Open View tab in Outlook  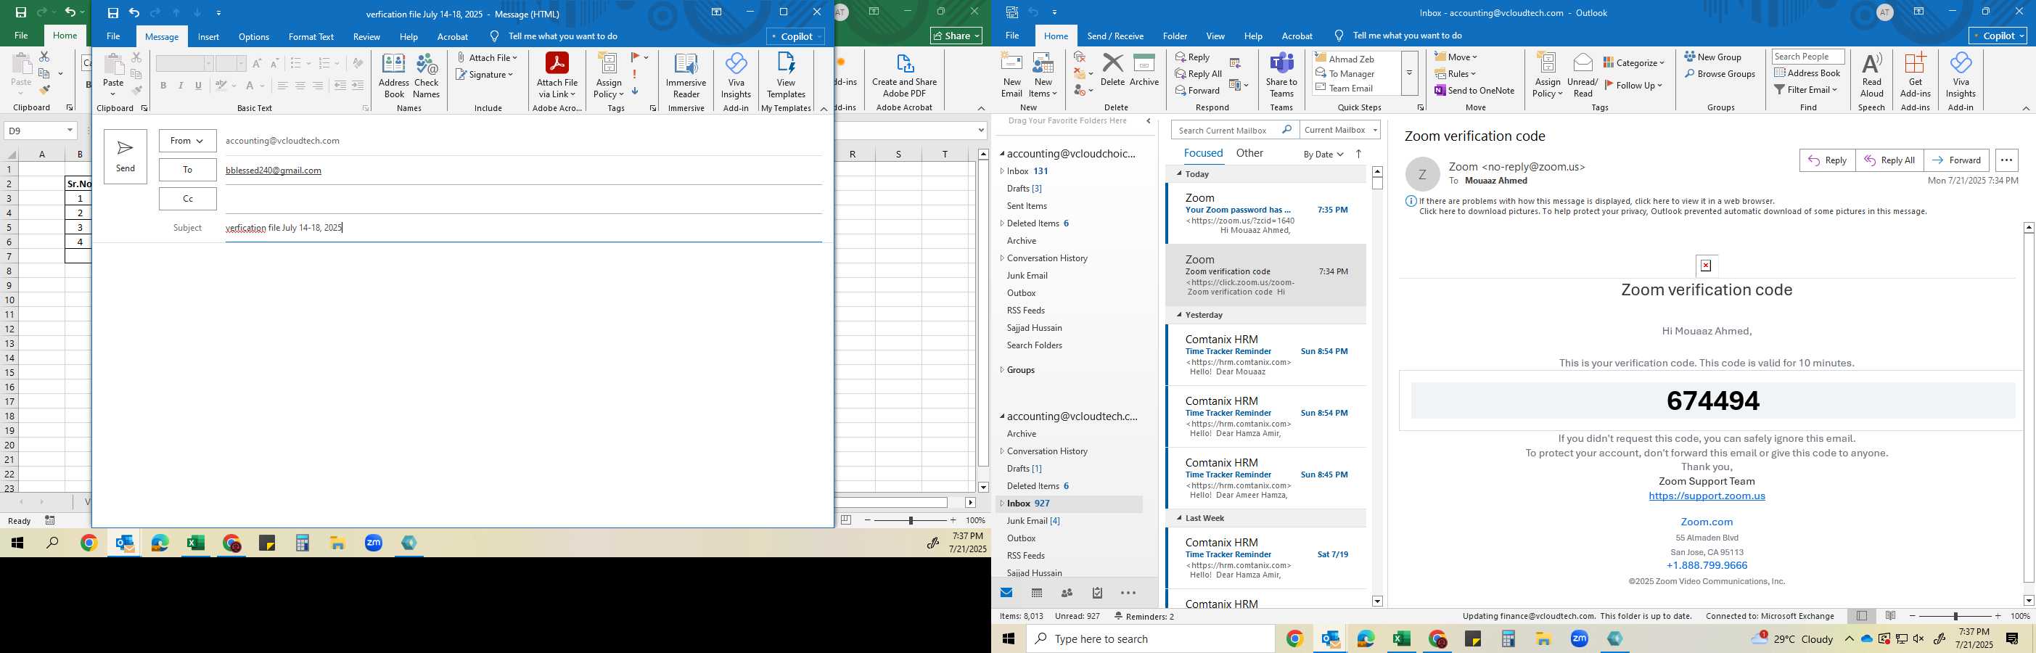click(x=1215, y=36)
